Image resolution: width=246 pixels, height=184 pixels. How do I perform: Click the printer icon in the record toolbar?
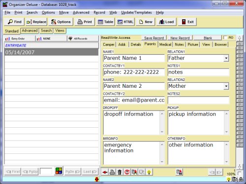coord(112,172)
